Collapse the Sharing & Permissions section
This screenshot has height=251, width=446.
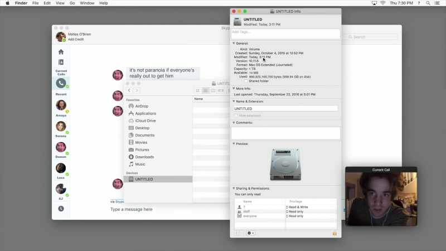coord(234,189)
